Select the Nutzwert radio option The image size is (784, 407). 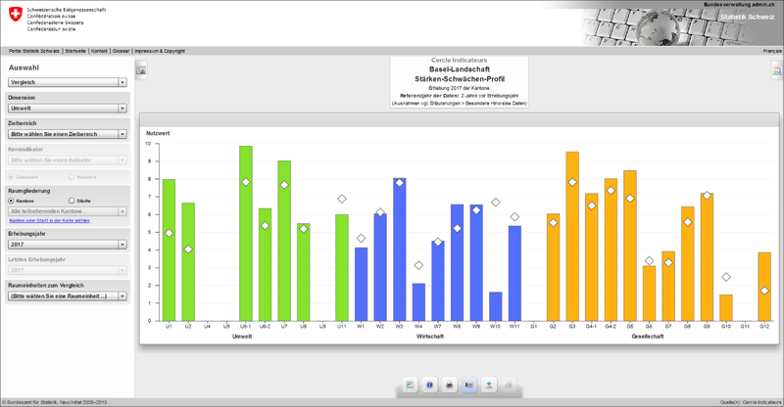pos(72,177)
